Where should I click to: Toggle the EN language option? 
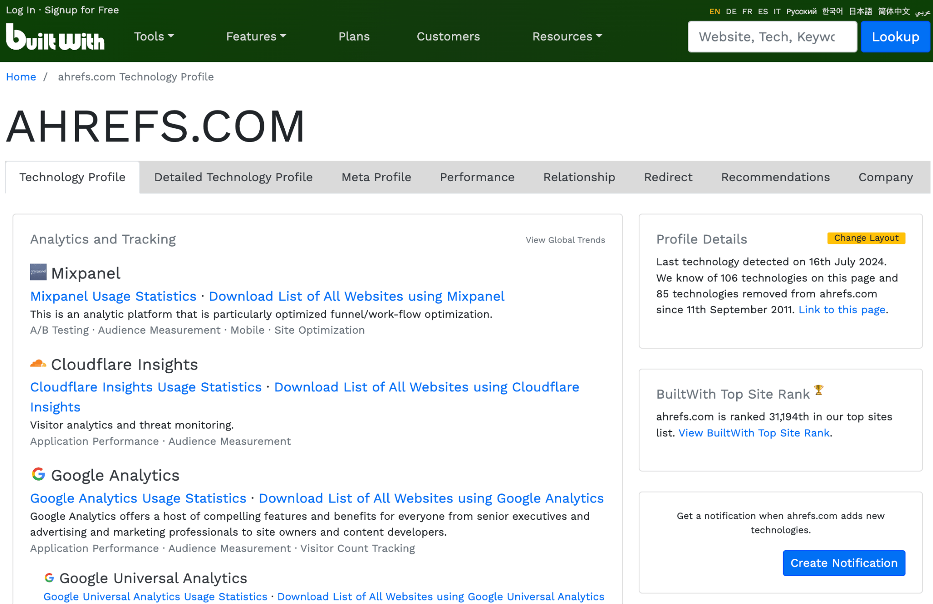coord(715,10)
